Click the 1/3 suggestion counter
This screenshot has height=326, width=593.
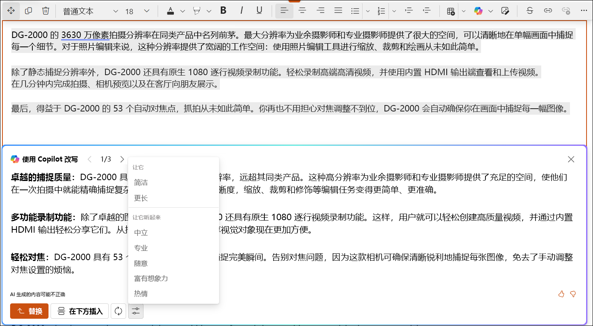point(106,159)
